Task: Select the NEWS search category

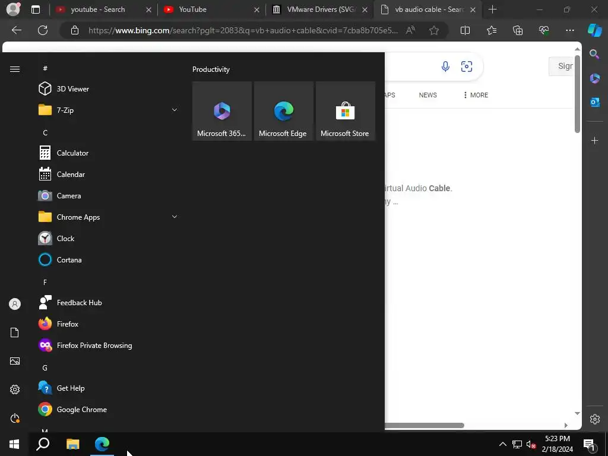Action: pyautogui.click(x=427, y=95)
